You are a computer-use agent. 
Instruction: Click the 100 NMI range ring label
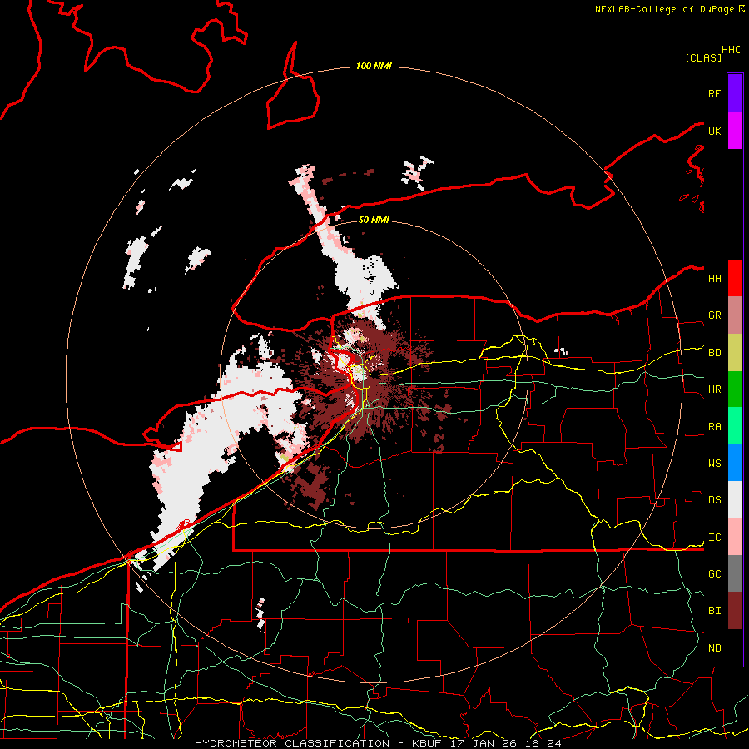point(374,66)
